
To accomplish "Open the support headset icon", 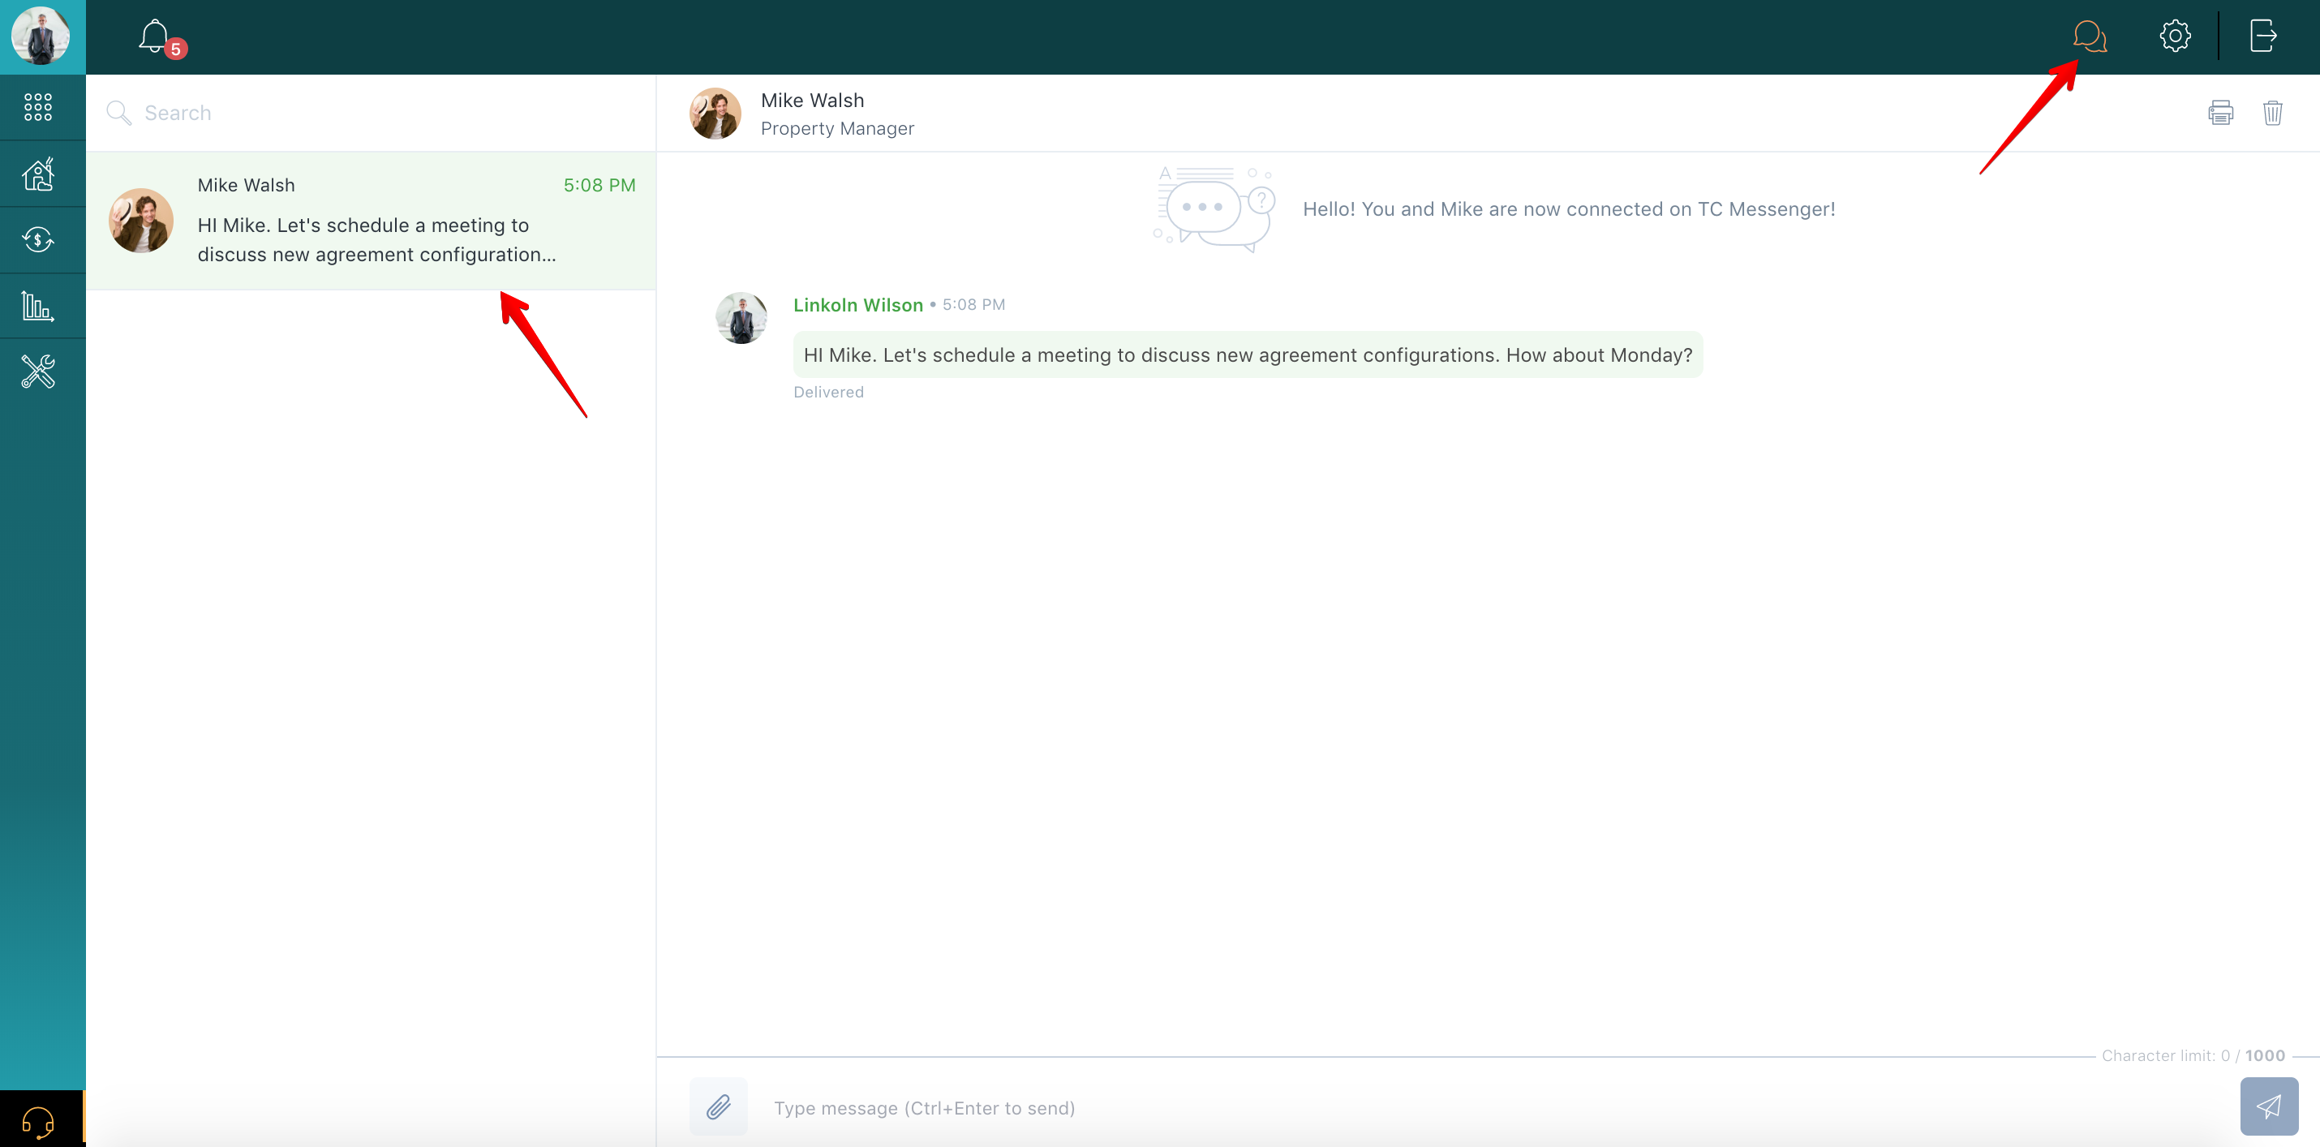I will click(38, 1121).
